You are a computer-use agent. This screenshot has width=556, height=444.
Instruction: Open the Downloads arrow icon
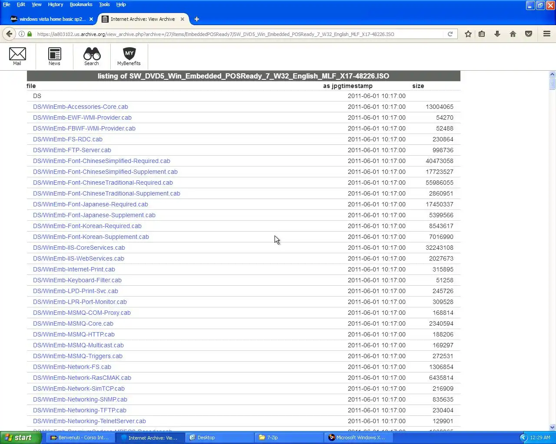click(497, 34)
